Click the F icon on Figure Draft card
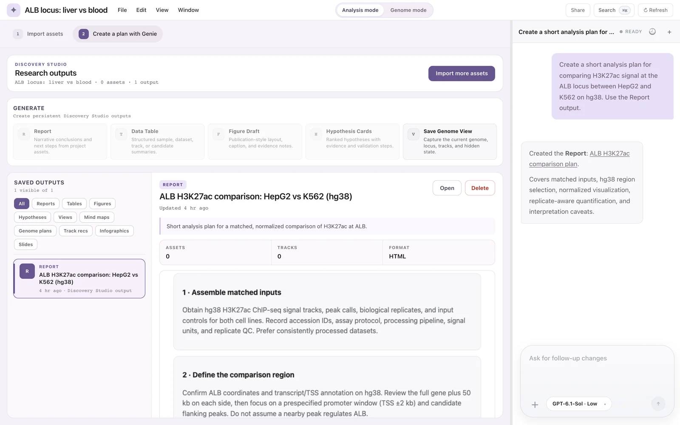 pos(218,134)
